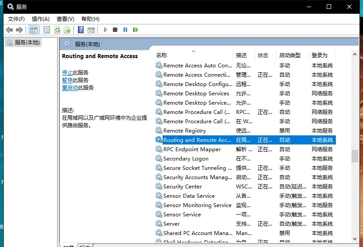Sort by the 描述 column header
The image size is (363, 247).
244,55
